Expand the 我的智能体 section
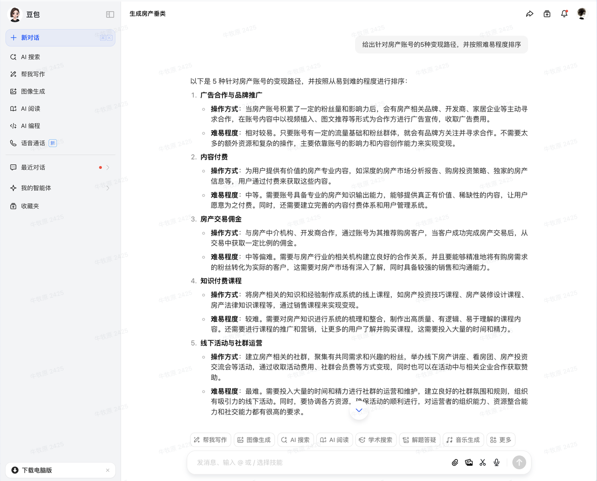 [108, 188]
